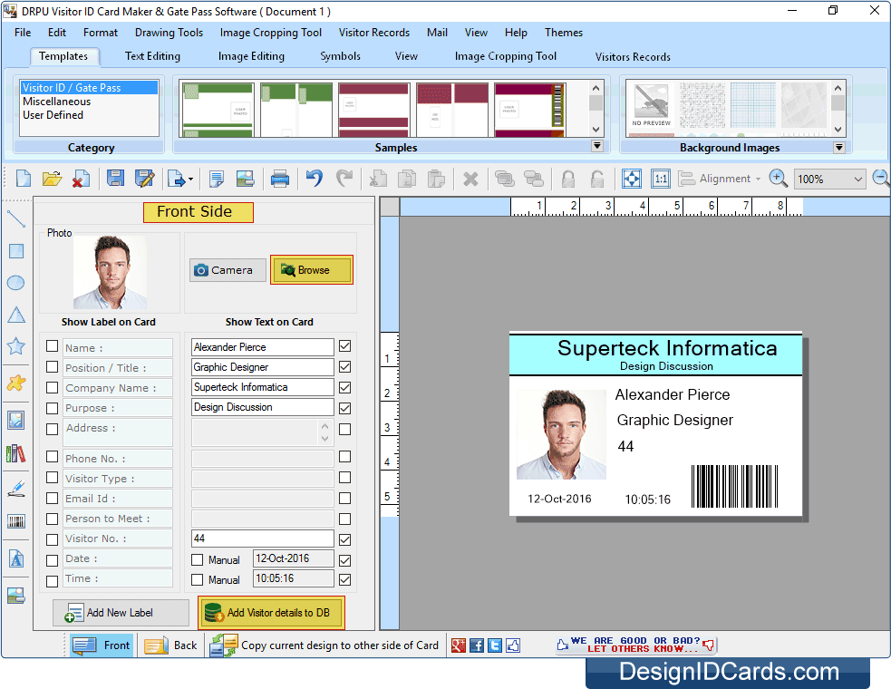Select the Line drawing tool

pos(16,218)
